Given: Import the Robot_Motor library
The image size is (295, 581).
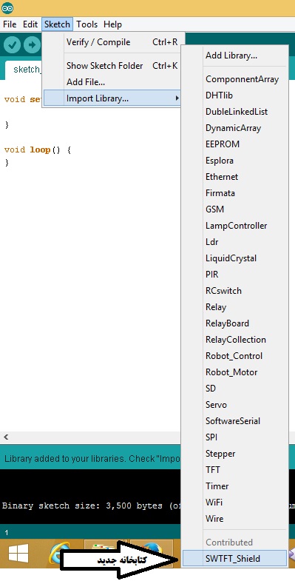Looking at the screenshot, I should point(234,373).
